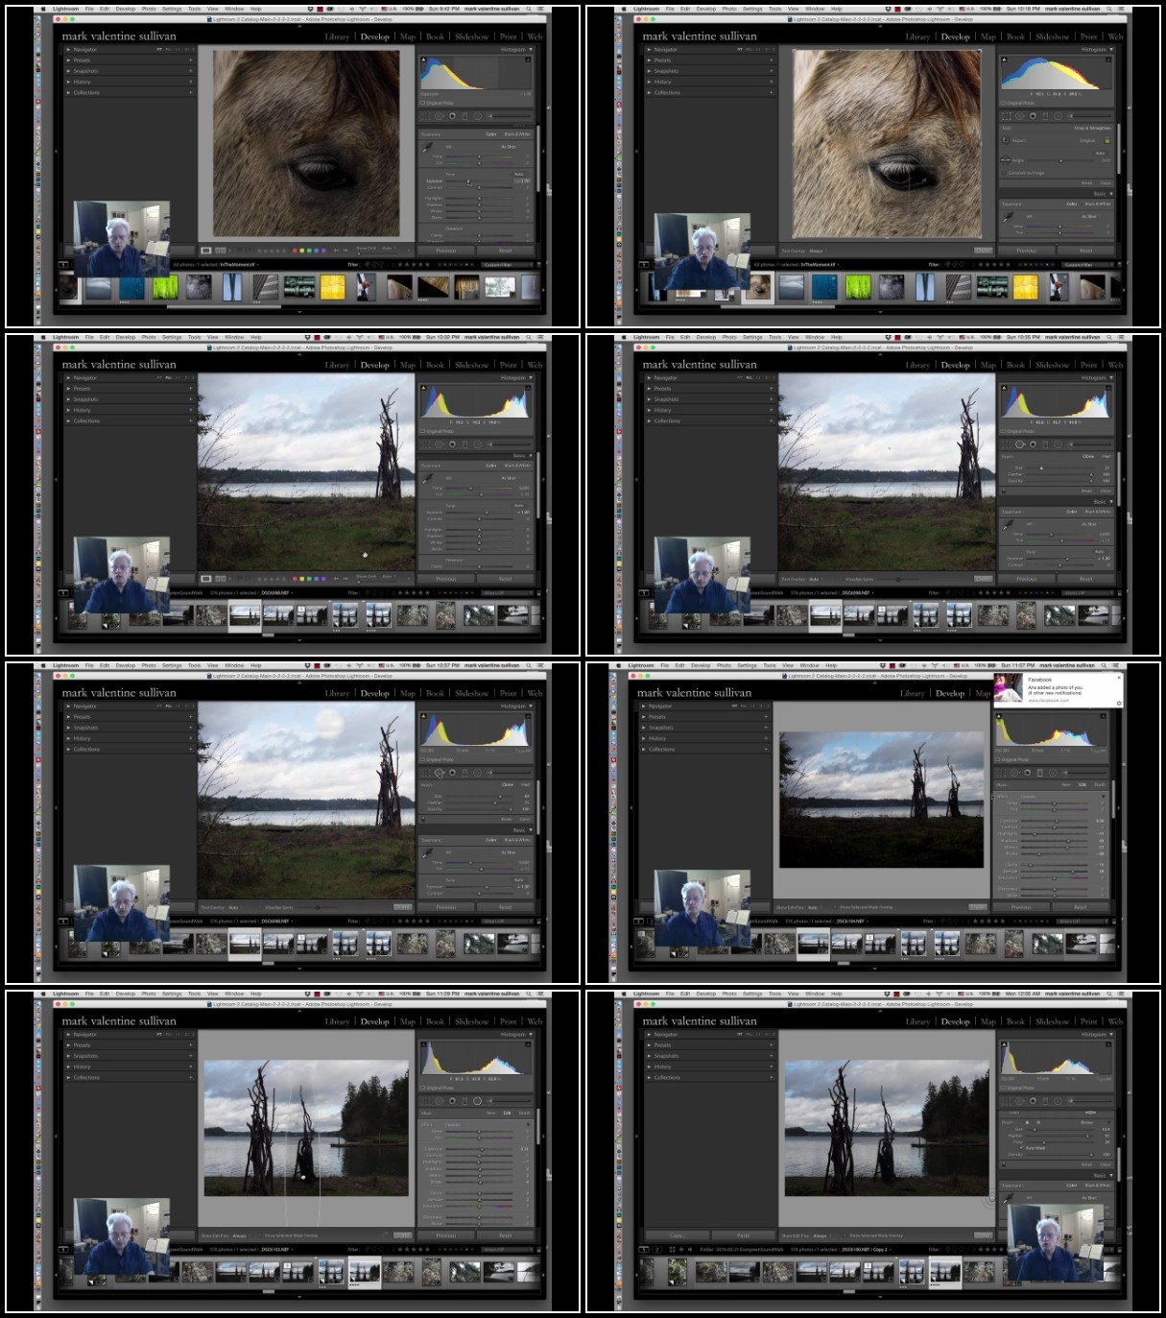The height and width of the screenshot is (1318, 1166).
Task: Select Crop Overlay tool in 9:42 PM horse screenshot
Action: pos(426,116)
